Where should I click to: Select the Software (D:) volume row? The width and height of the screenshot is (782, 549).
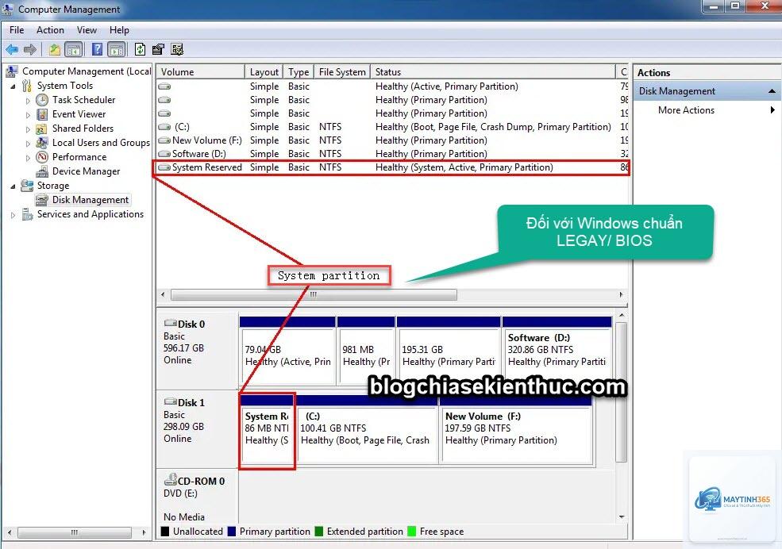tap(392, 154)
